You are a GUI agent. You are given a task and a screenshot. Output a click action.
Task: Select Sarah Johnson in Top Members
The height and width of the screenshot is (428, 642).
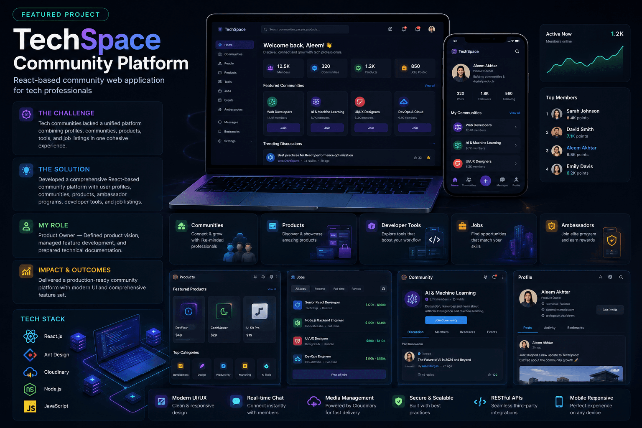point(583,111)
